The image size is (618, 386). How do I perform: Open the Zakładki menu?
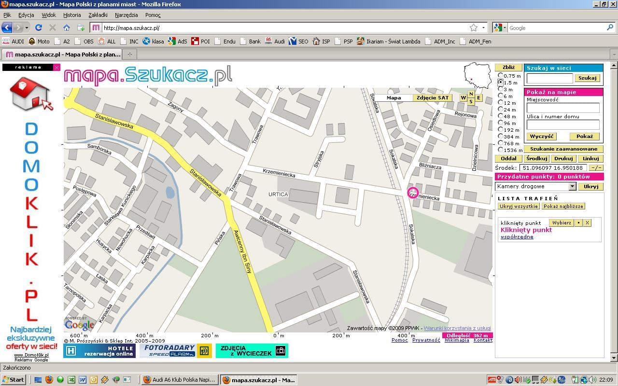[x=98, y=15]
